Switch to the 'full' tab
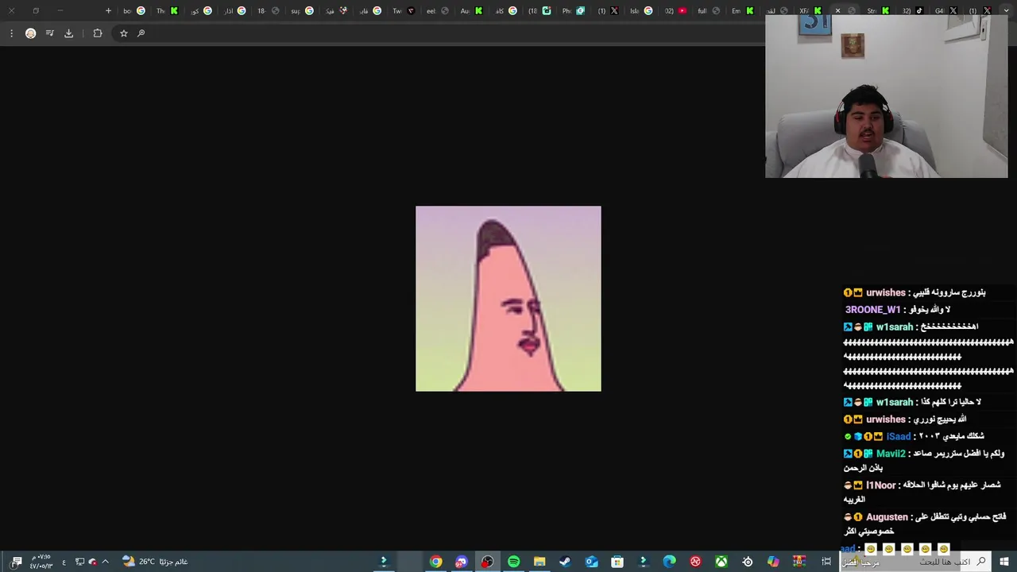 [x=710, y=11]
